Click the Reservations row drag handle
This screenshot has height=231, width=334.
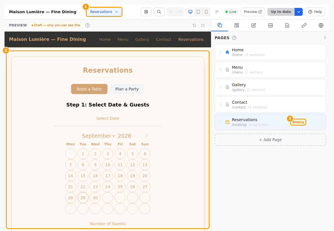[221, 122]
